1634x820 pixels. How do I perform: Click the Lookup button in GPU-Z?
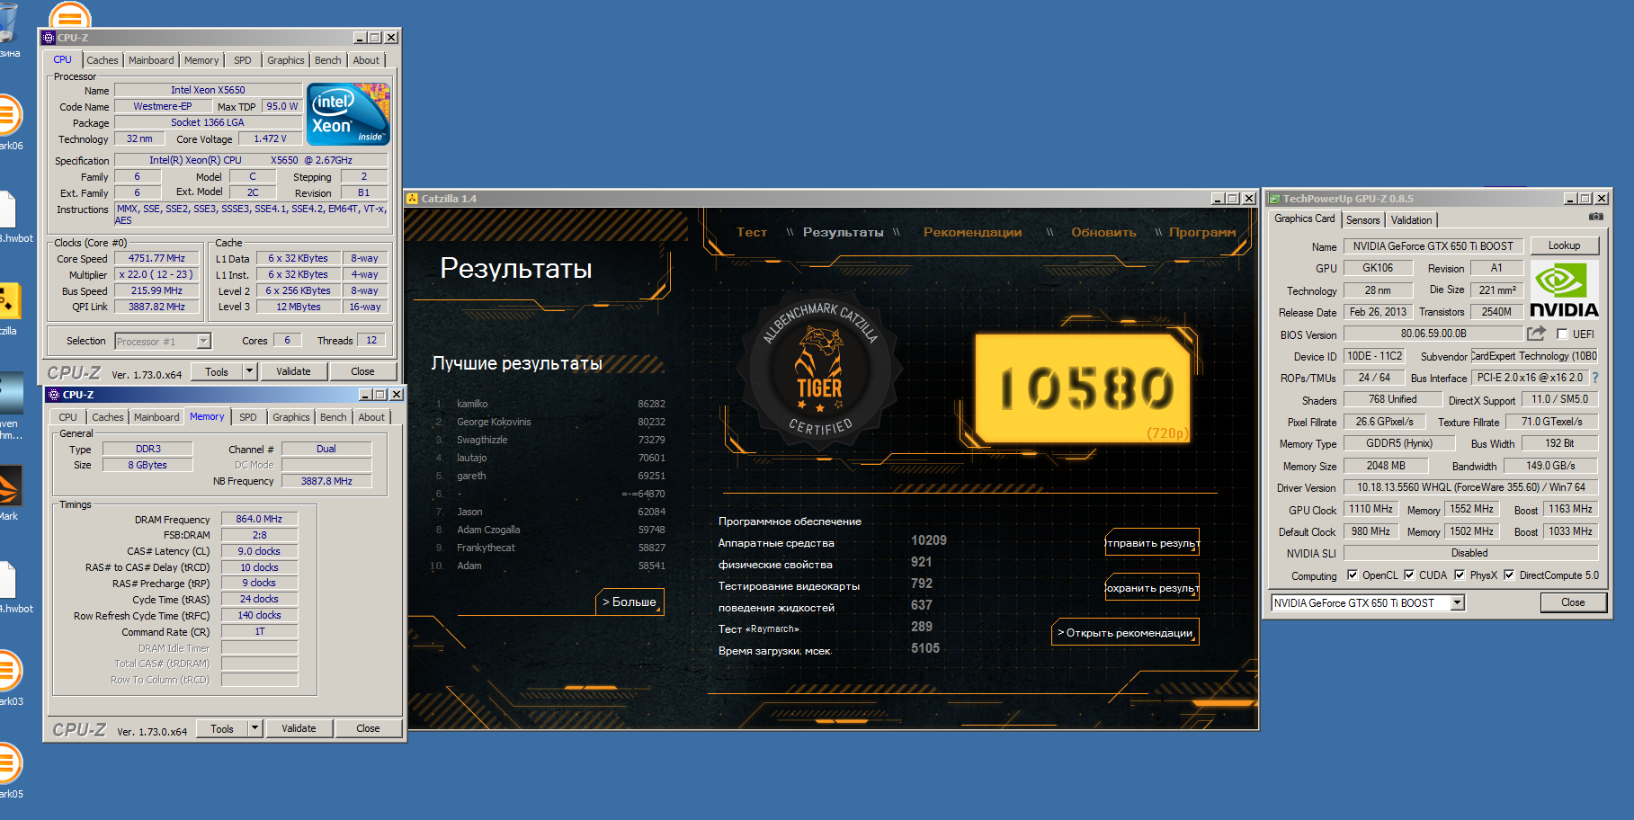1564,245
